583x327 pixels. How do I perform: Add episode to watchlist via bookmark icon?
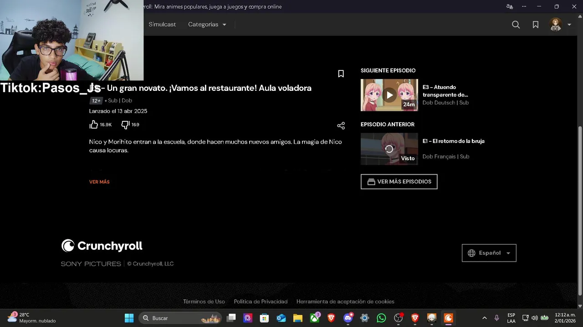coord(341,74)
